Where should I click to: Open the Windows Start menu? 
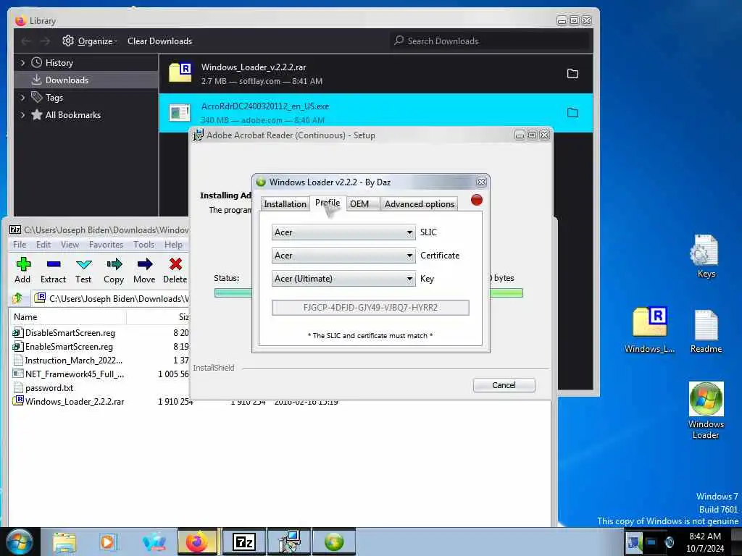pyautogui.click(x=20, y=542)
